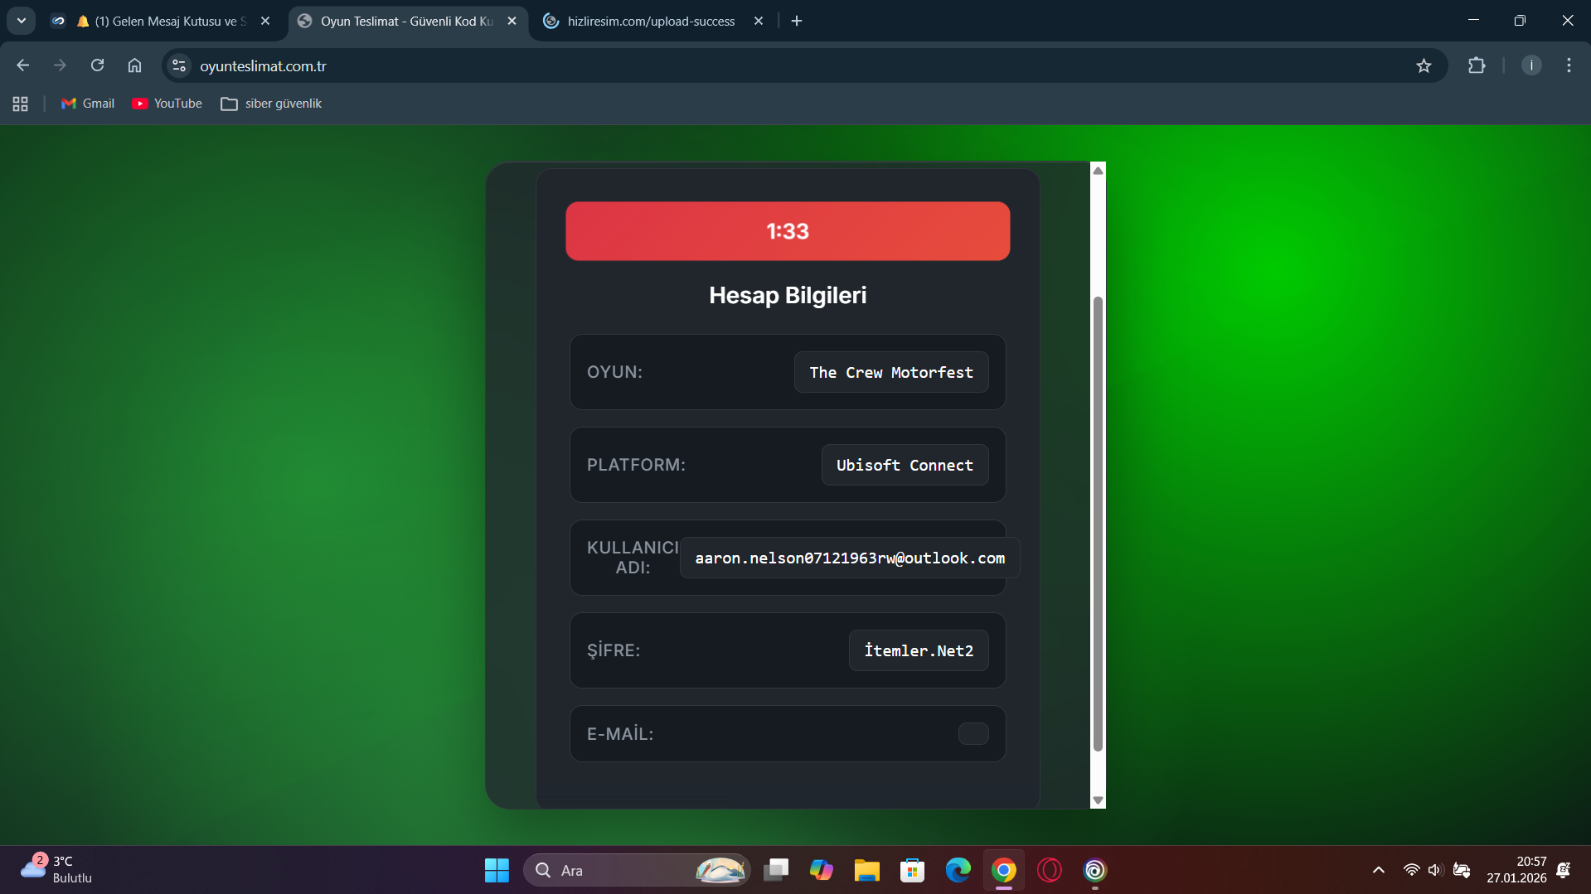Click the Google Chrome taskbar icon
Viewport: 1591px width, 894px height.
click(x=1004, y=870)
